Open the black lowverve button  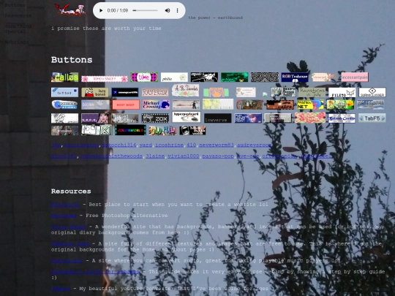coord(218,118)
